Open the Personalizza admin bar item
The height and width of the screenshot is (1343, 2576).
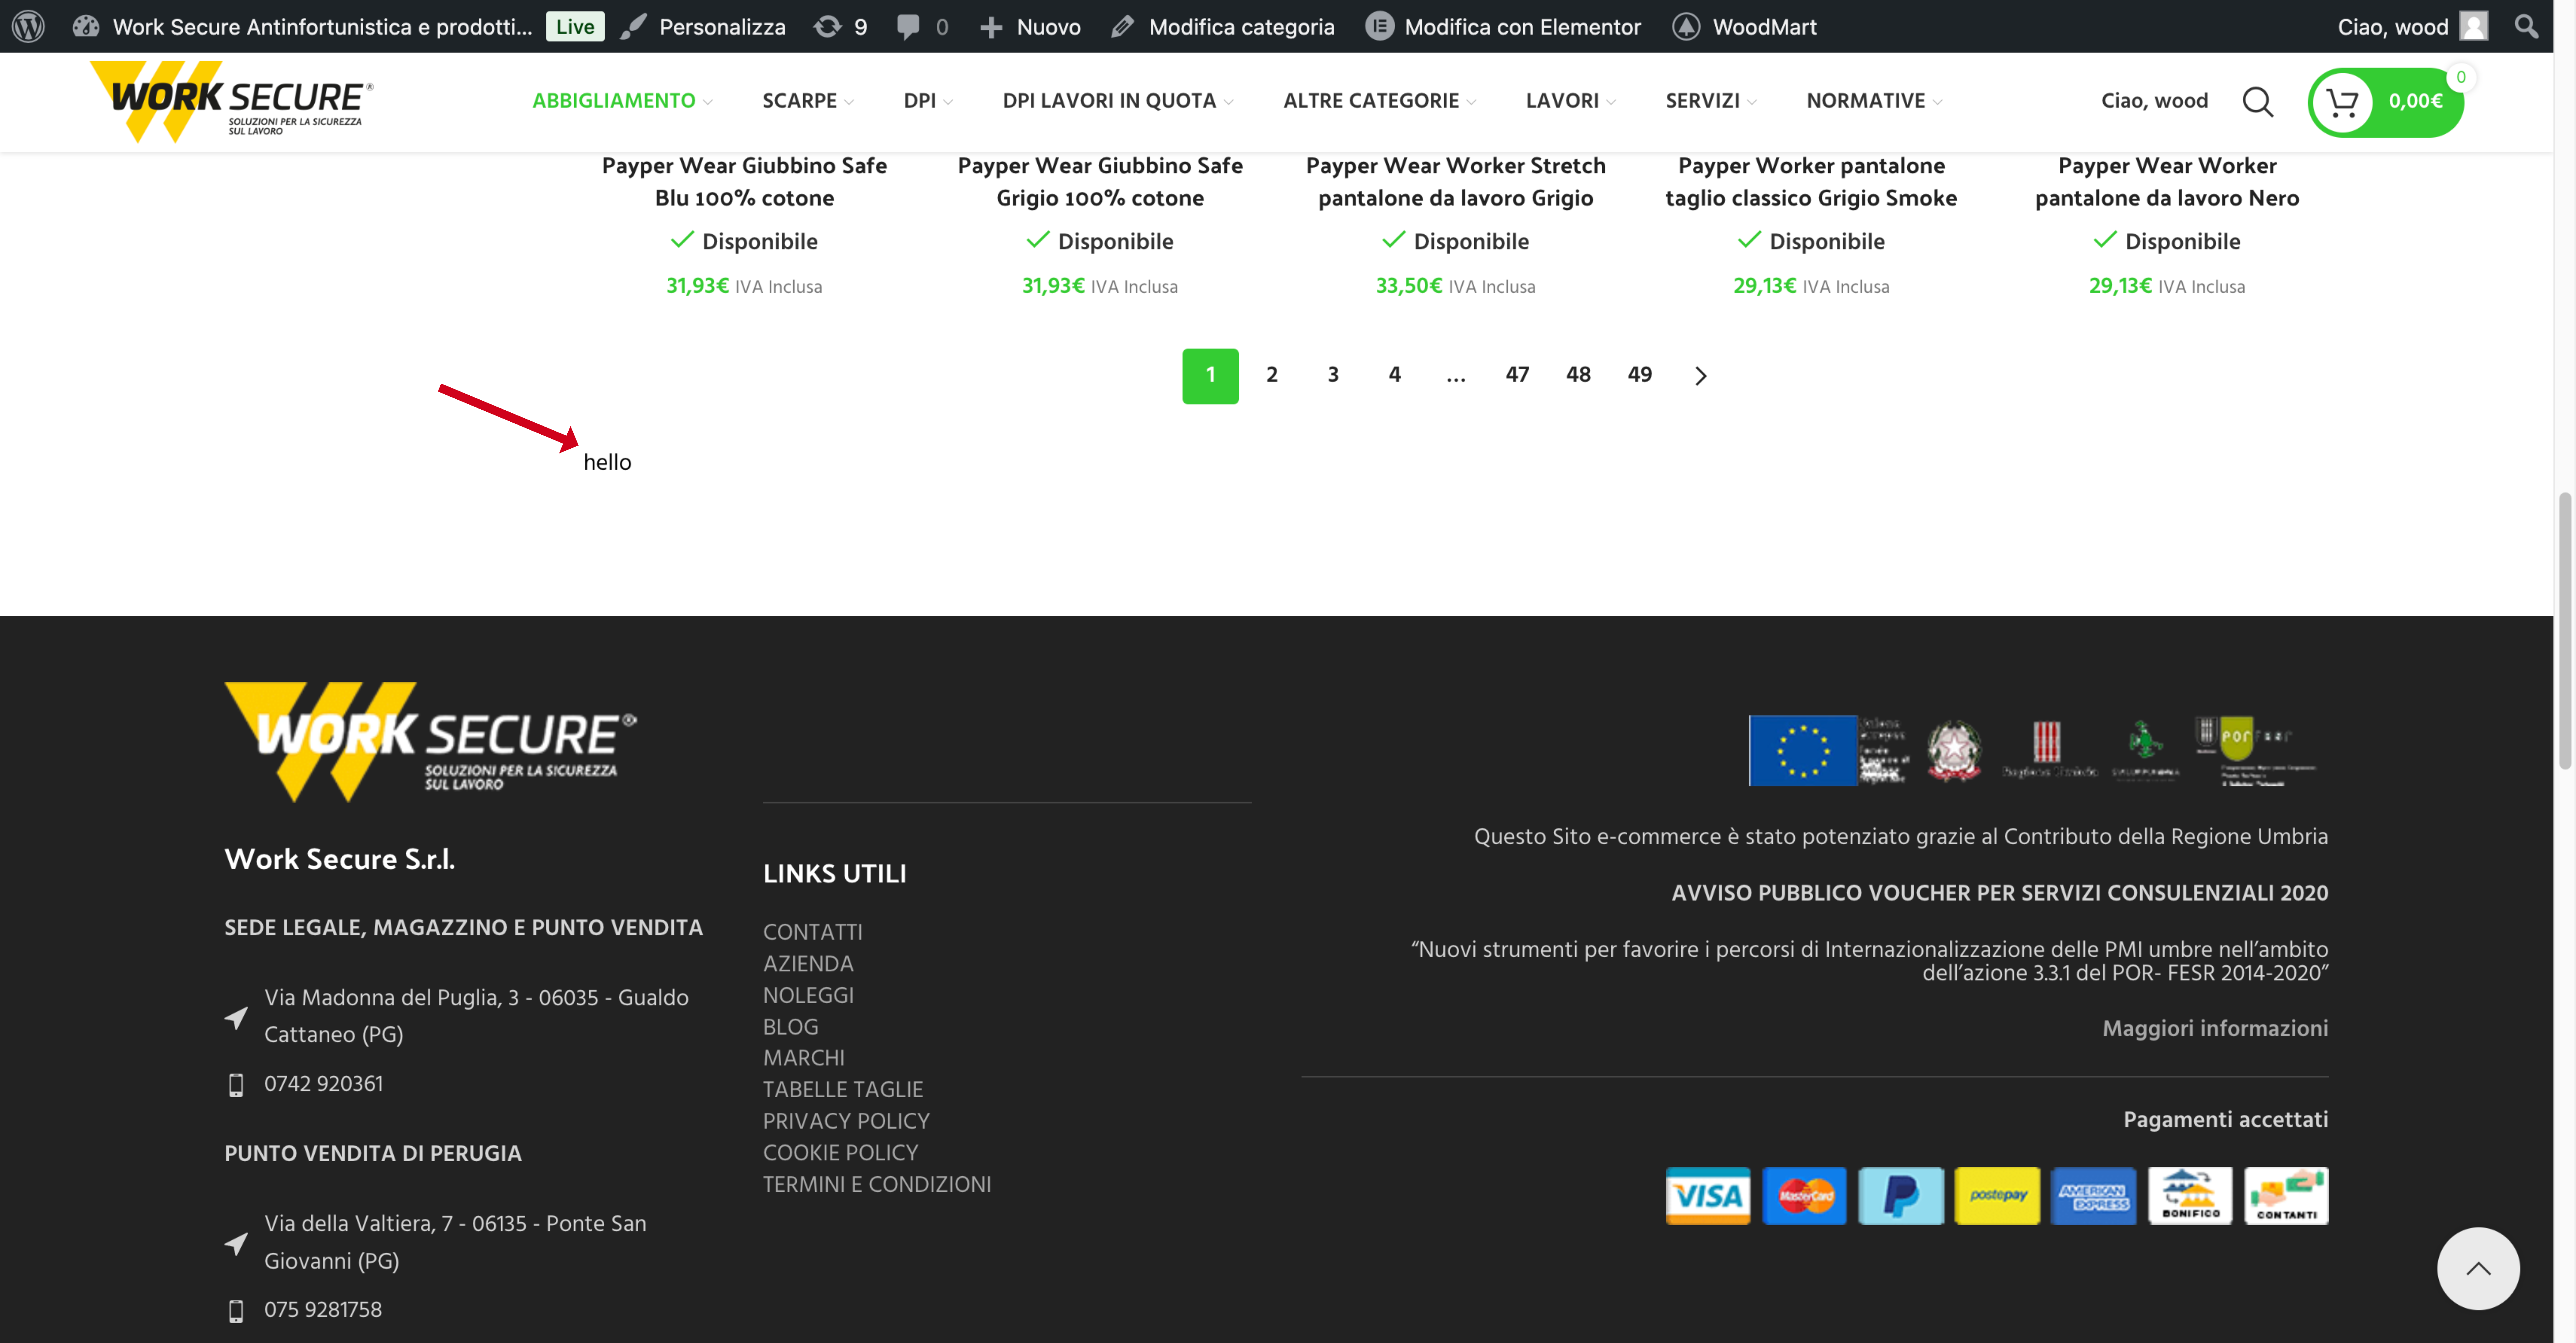click(x=722, y=27)
